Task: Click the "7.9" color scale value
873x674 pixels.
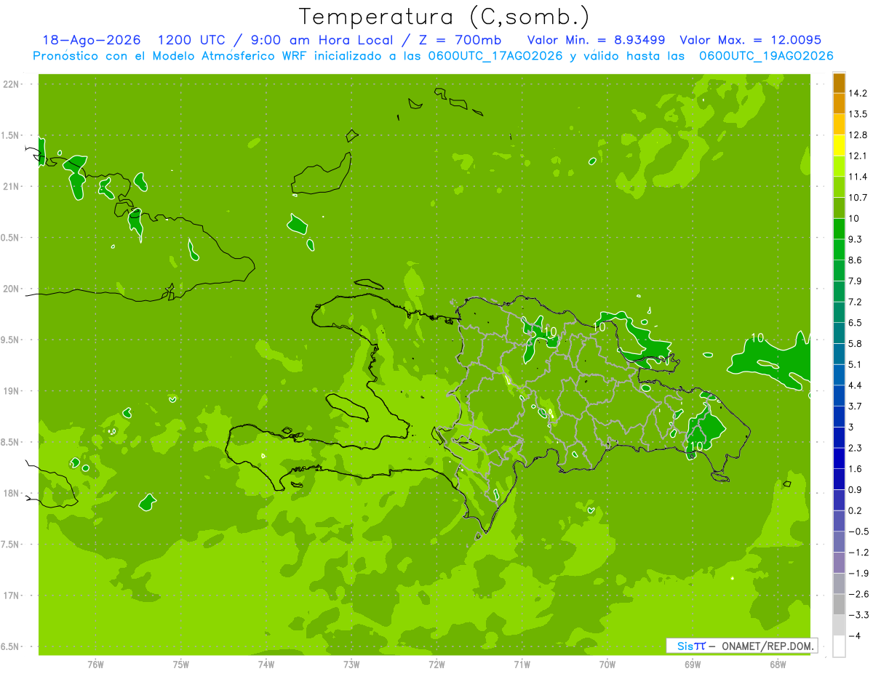Action: pyautogui.click(x=856, y=281)
